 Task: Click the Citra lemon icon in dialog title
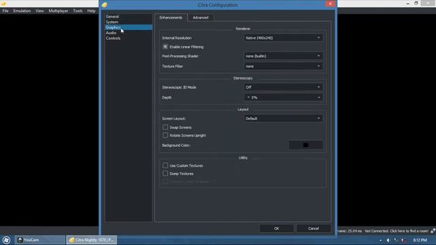click(x=104, y=5)
